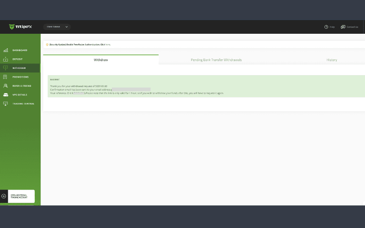The image size is (365, 228).
Task: Click the Trading Central monitor icon
Action: point(5,104)
